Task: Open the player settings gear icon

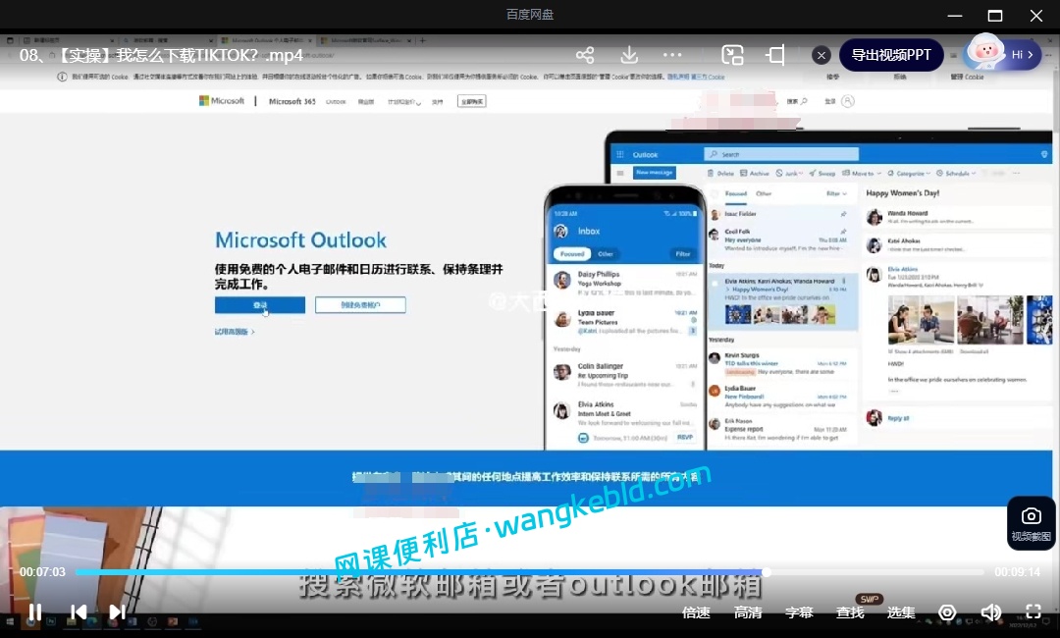Action: 947,612
